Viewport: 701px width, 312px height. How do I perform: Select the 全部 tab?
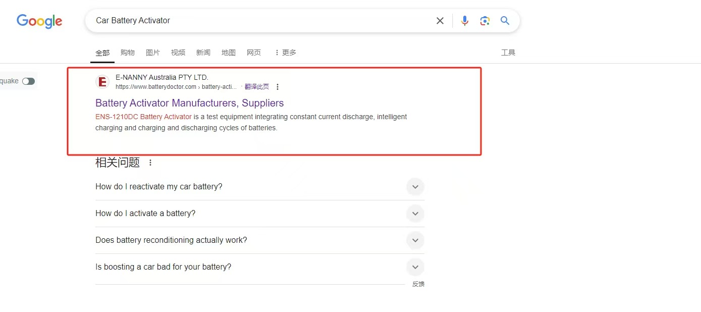102,53
